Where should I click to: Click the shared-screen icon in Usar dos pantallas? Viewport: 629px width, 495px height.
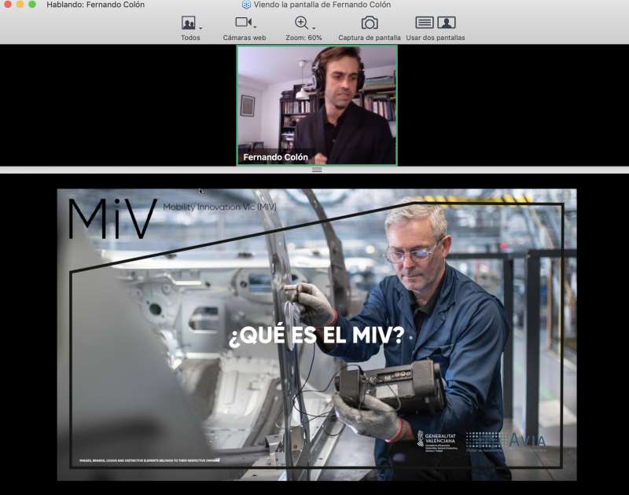click(425, 23)
